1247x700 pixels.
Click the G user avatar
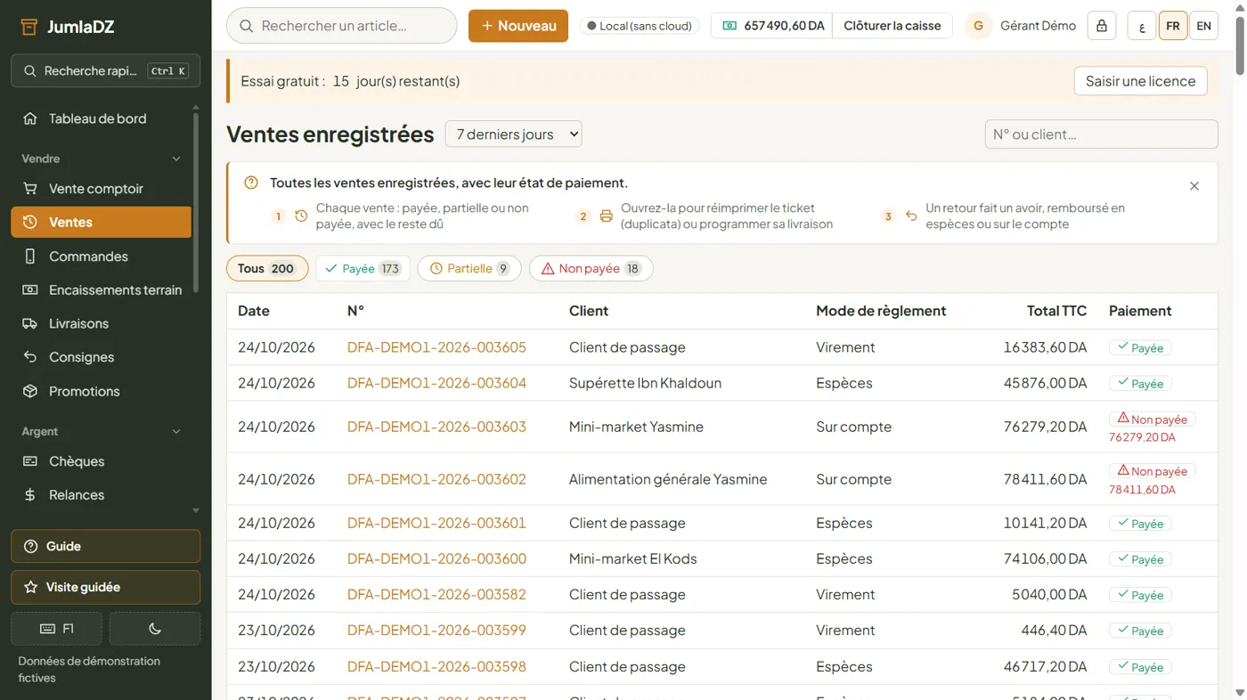pyautogui.click(x=978, y=26)
